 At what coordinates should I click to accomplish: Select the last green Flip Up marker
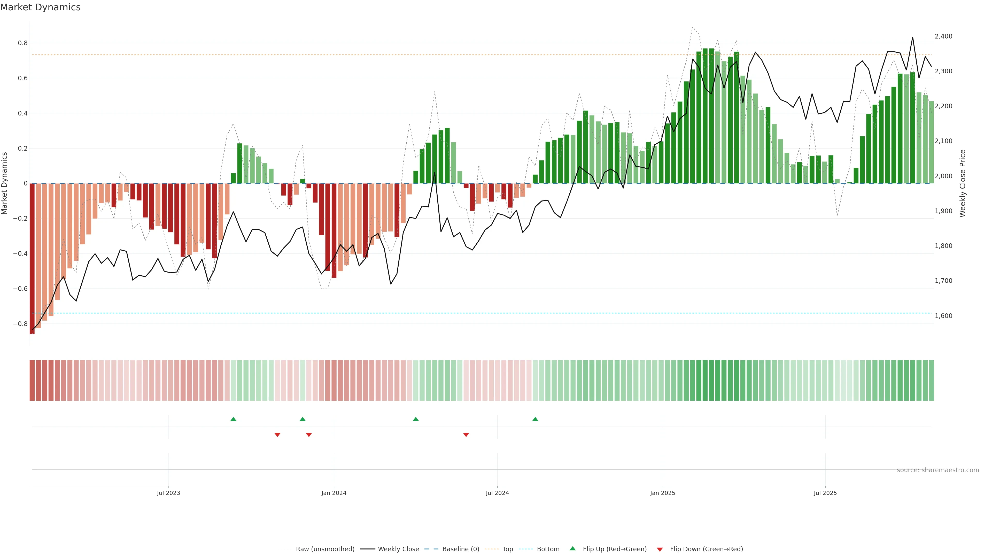[x=535, y=419]
